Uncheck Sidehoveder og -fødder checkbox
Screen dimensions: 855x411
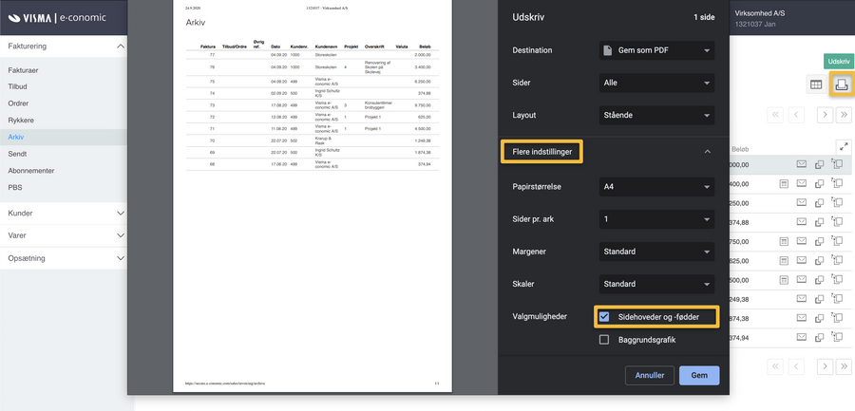pyautogui.click(x=604, y=316)
